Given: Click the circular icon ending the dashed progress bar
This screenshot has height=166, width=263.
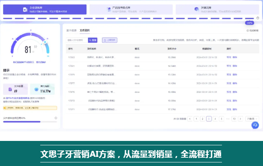Looking at the screenshot, I should coord(258,18).
